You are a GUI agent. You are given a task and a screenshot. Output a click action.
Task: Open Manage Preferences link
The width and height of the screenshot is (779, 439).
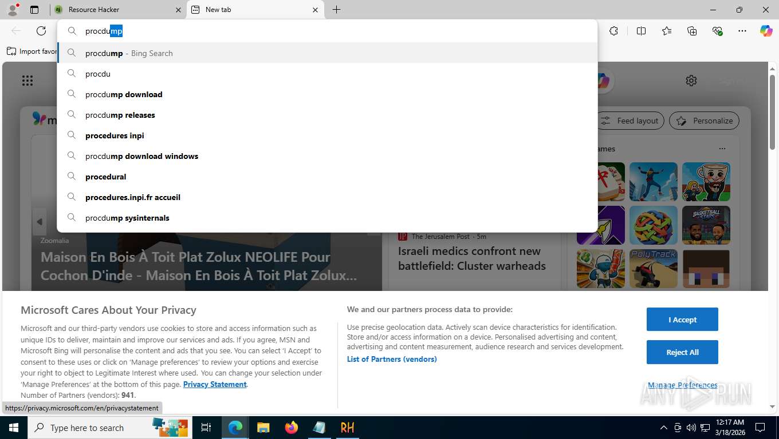(683, 385)
